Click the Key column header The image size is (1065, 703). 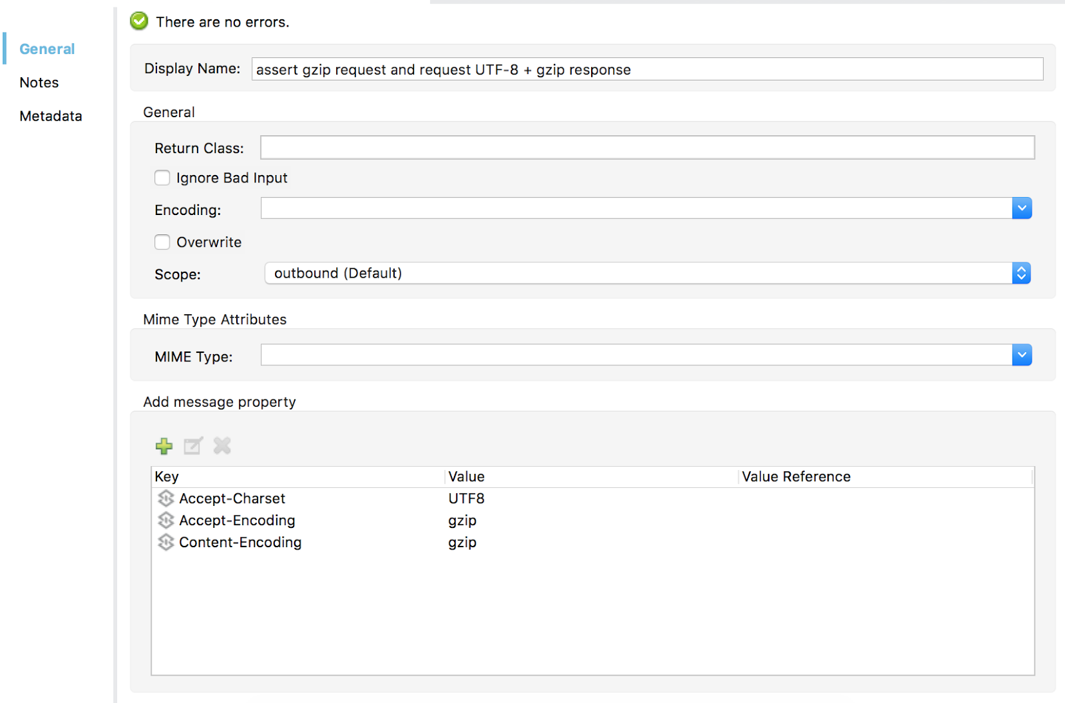167,477
